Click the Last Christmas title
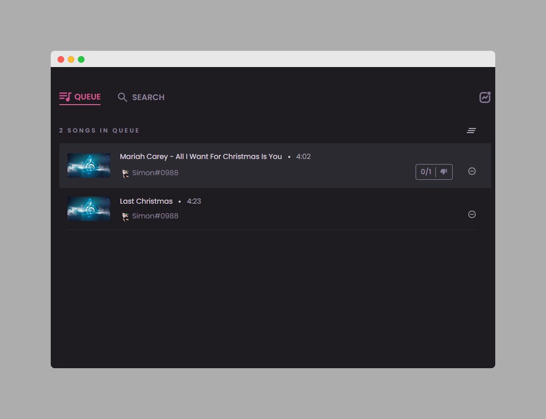The image size is (546, 419). (146, 201)
